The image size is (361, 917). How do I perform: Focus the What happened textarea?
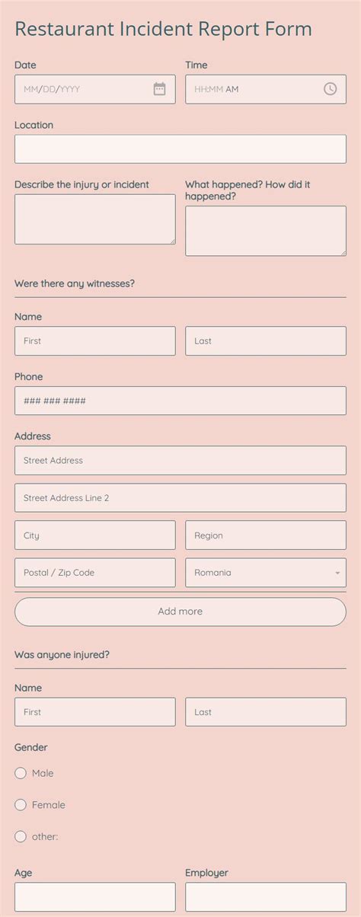[266, 231]
